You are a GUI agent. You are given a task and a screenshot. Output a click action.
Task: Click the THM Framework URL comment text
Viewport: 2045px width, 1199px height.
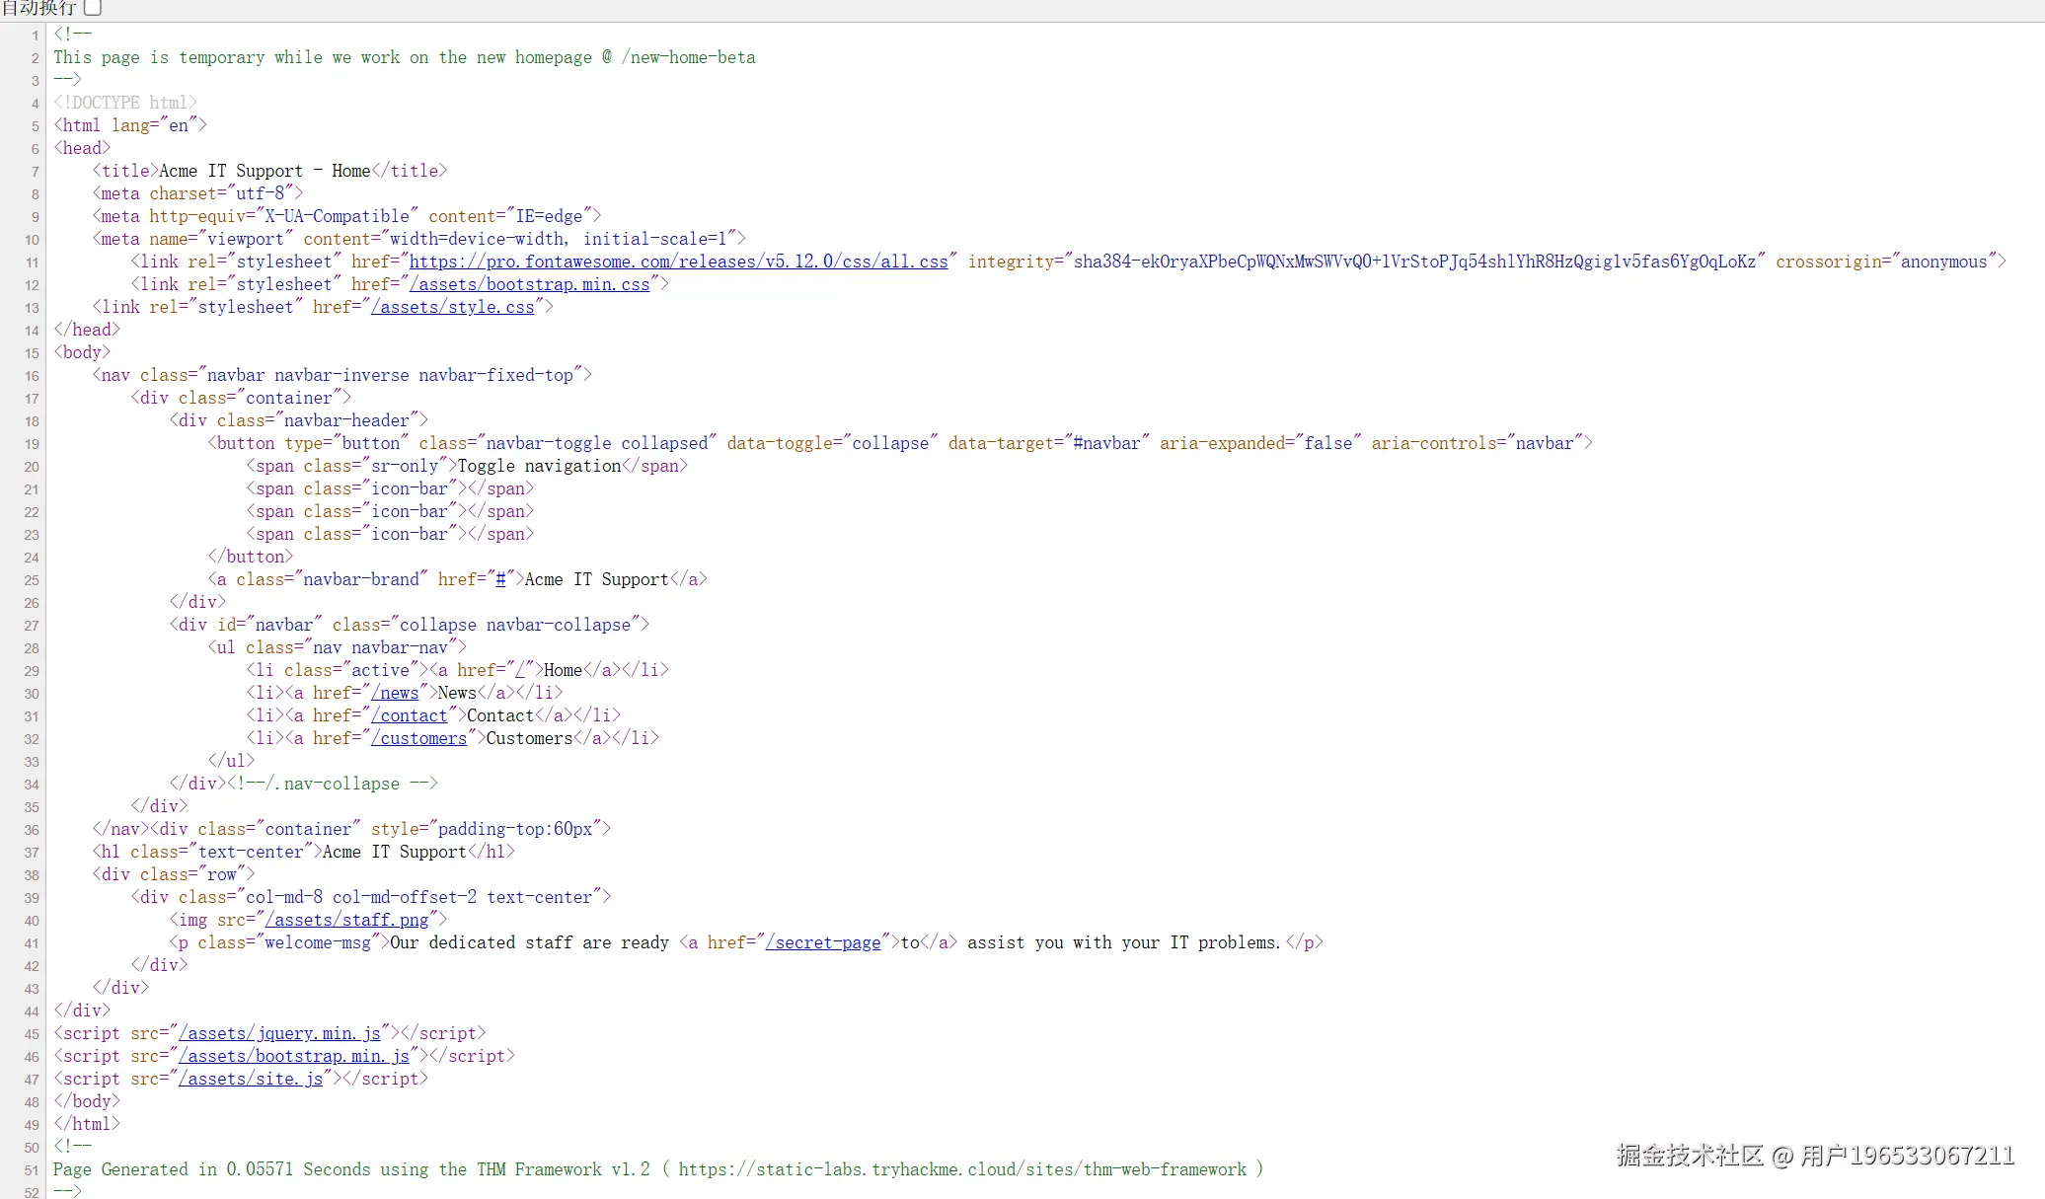coord(962,1169)
